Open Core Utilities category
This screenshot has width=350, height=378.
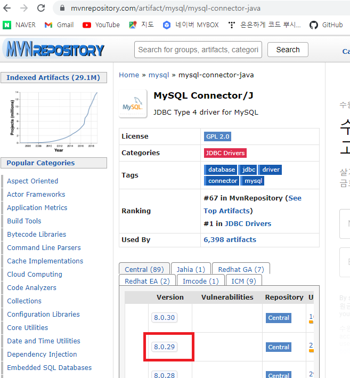coord(28,327)
